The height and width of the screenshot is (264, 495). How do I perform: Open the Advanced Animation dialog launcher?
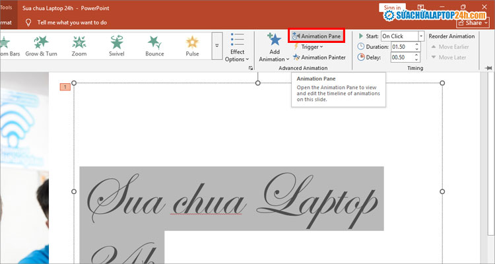tap(251, 68)
